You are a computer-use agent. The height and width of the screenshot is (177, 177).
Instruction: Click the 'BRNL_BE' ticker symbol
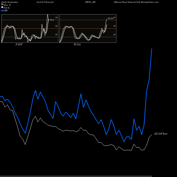click(90, 2)
